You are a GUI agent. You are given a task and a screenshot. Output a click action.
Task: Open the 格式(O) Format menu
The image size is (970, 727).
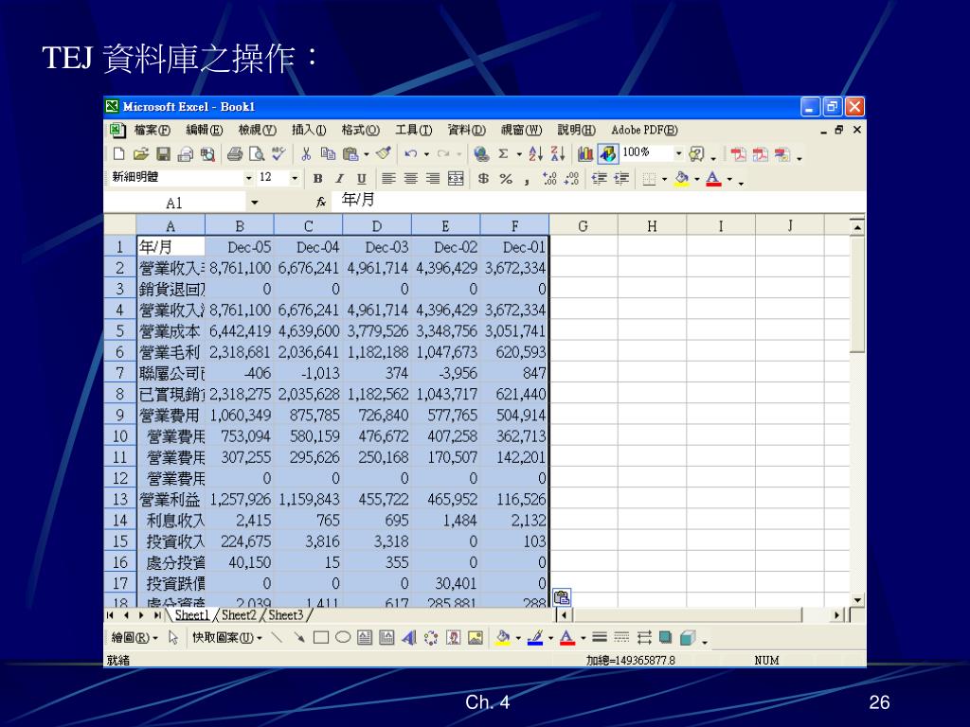(361, 130)
